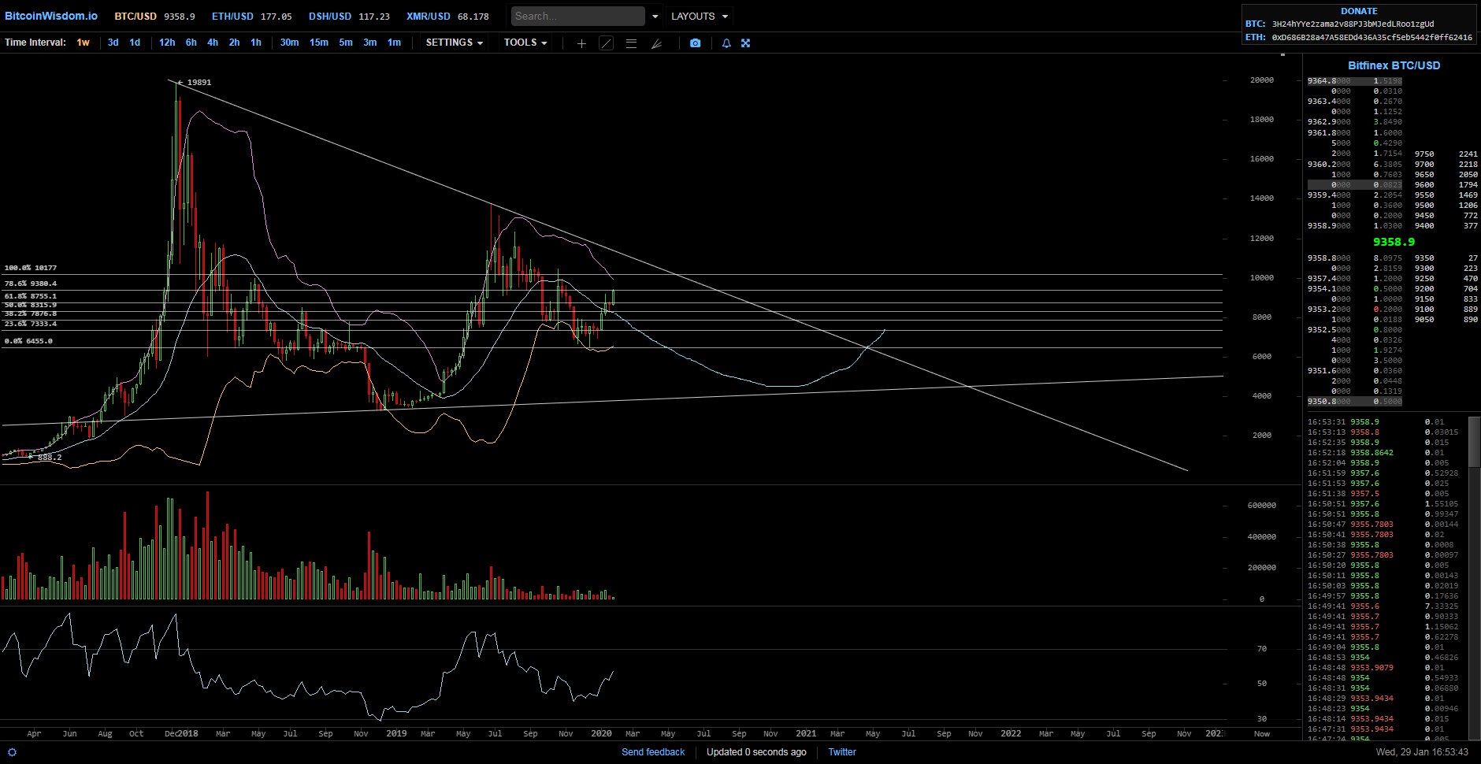Switch to 5m time interval
Viewport: 1481px width, 764px height.
(x=346, y=43)
